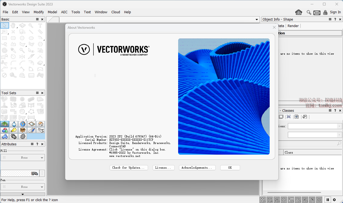343x203 pixels.
Task: Open the Building Shell house tool set
Action: (x=40, y=124)
